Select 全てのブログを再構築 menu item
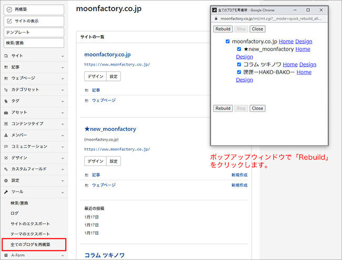This screenshot has width=342, height=260. point(31,245)
